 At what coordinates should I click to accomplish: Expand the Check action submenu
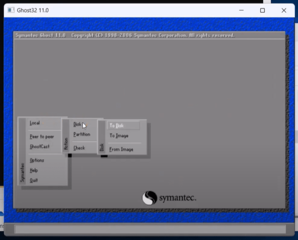[x=79, y=148]
